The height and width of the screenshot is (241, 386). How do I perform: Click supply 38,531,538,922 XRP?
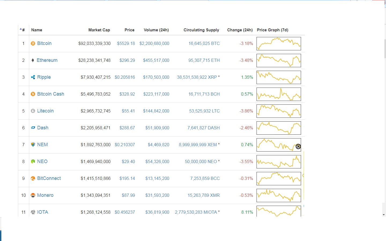[x=197, y=77]
